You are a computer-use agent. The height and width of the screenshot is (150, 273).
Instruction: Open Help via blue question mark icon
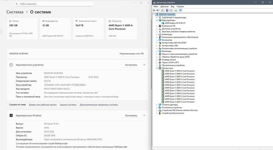point(167,10)
